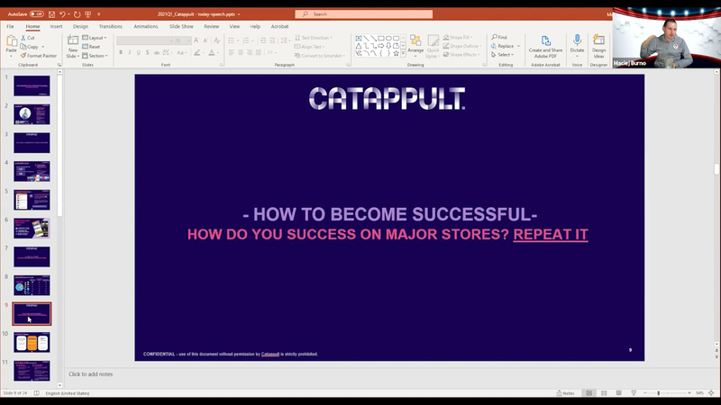Switch to the Transitions tab
The height and width of the screenshot is (405, 721).
point(110,27)
